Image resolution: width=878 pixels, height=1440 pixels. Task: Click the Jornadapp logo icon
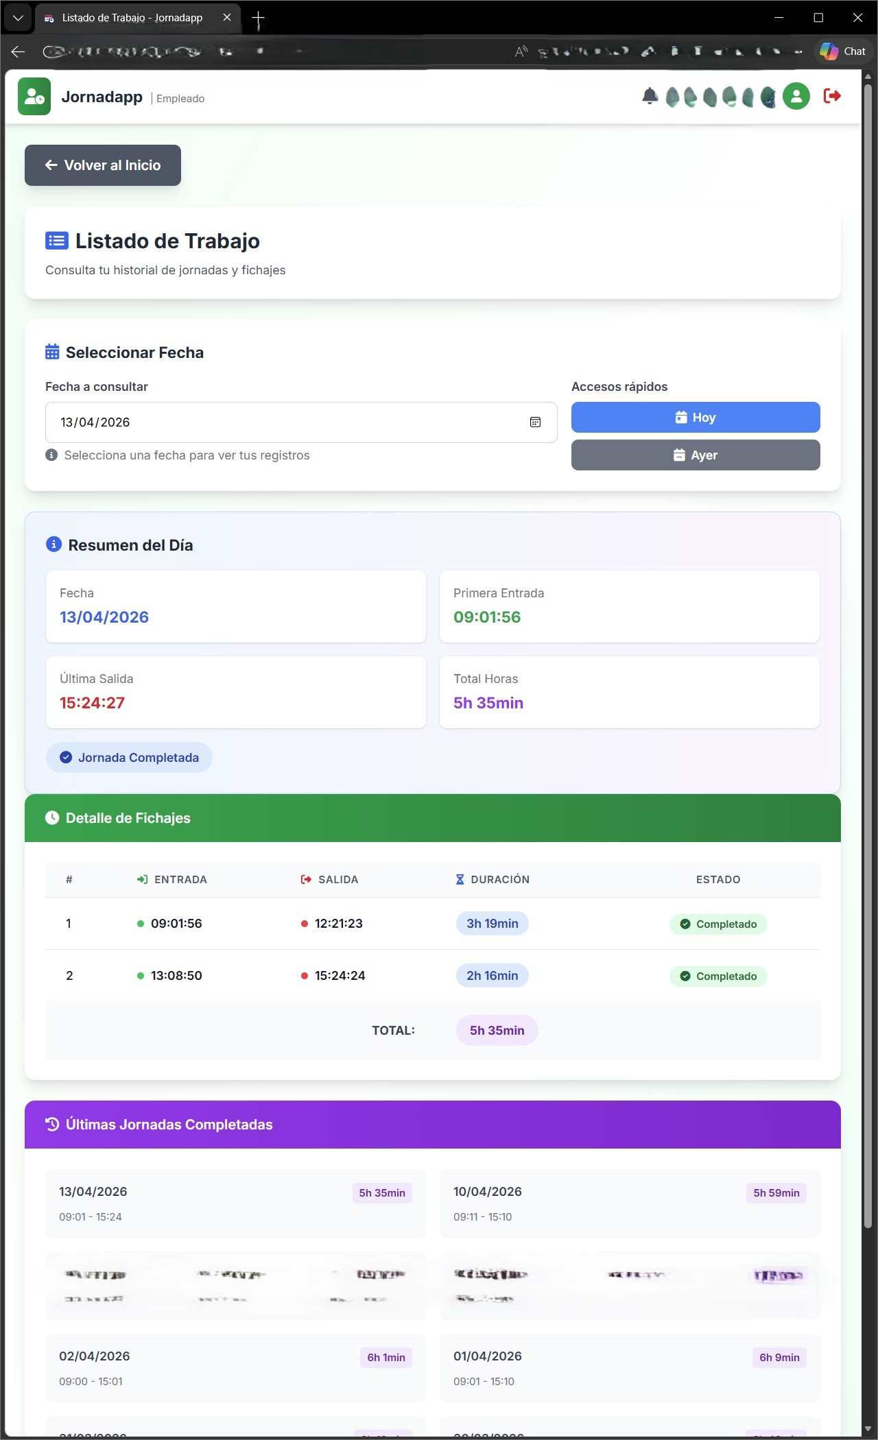(34, 97)
